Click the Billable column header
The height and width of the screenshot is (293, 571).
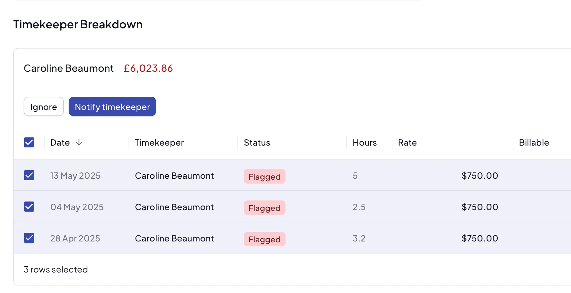(533, 142)
